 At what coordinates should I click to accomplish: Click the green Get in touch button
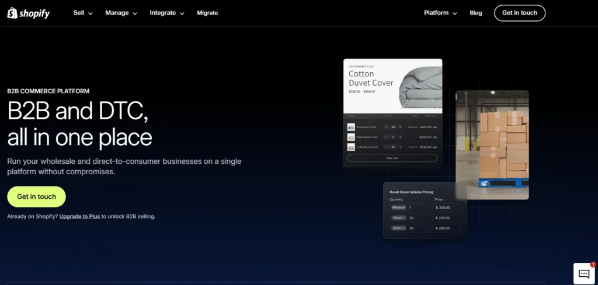pyautogui.click(x=37, y=197)
